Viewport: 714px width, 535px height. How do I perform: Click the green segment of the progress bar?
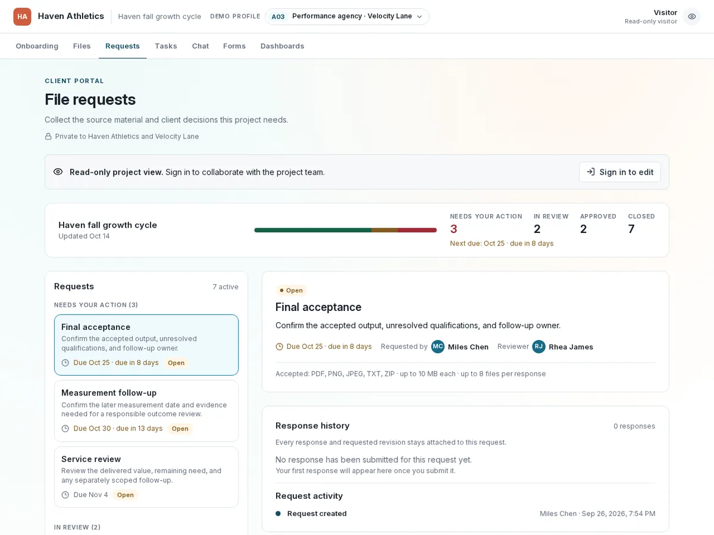(313, 230)
